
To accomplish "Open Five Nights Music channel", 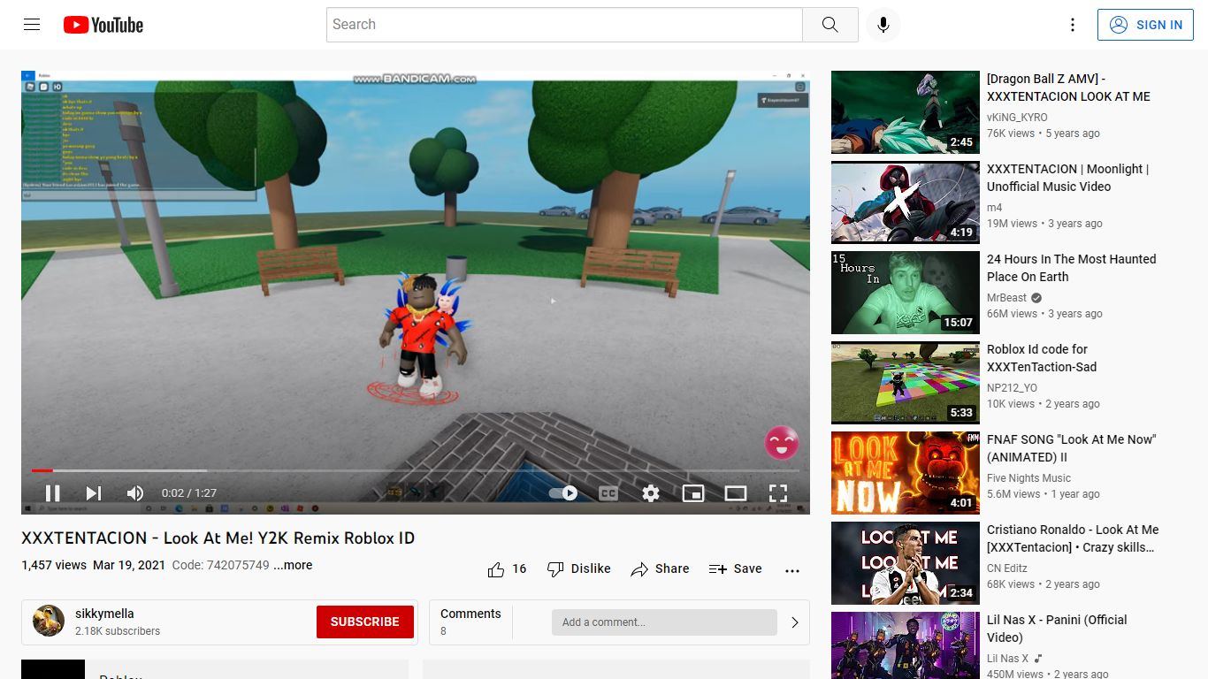I will coord(1028,478).
